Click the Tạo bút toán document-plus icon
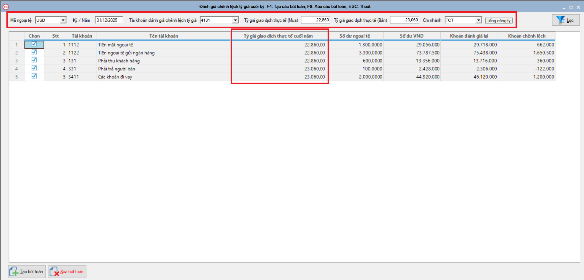Image resolution: width=584 pixels, height=280 pixels. (x=14, y=272)
